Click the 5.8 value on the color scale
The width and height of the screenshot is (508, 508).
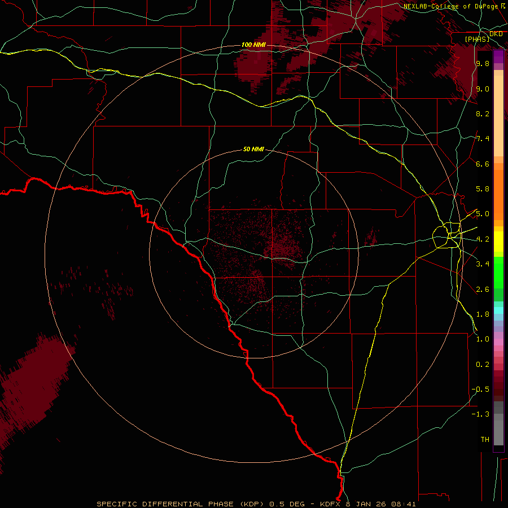(x=483, y=189)
